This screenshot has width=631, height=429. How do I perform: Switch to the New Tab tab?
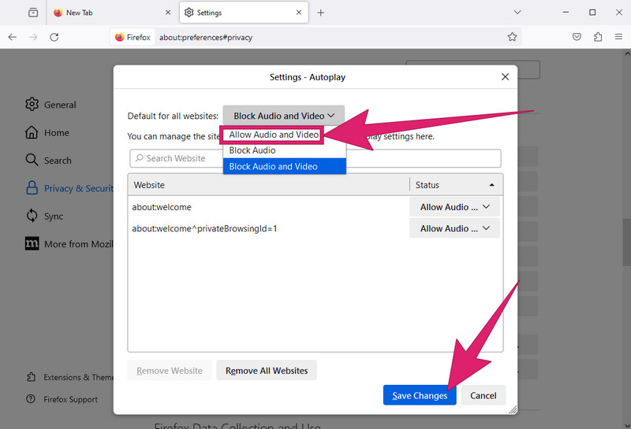[x=111, y=13]
